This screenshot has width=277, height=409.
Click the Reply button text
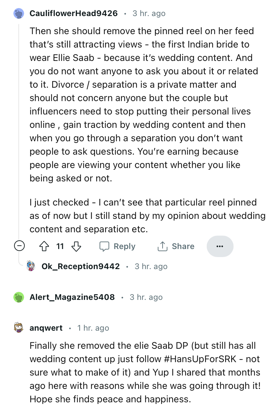coord(124,247)
